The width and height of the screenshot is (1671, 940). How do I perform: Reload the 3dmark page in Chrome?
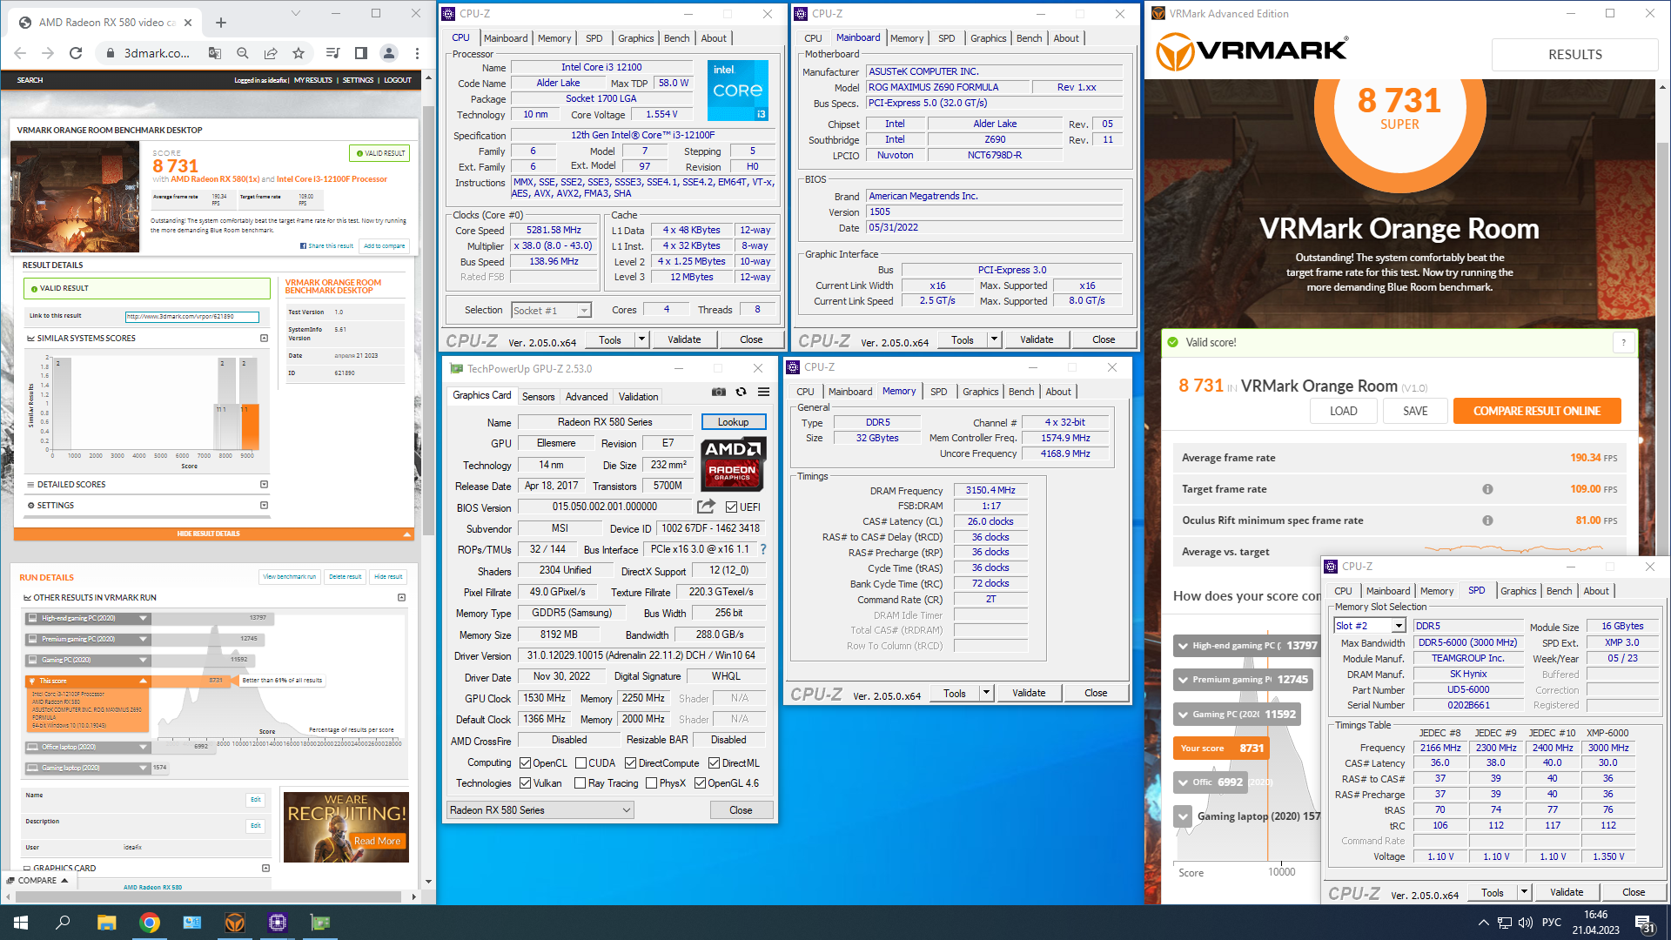(x=76, y=53)
